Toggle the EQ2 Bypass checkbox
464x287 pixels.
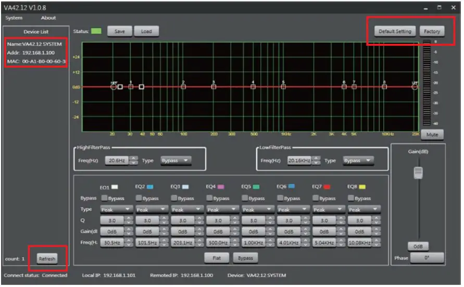coord(139,198)
